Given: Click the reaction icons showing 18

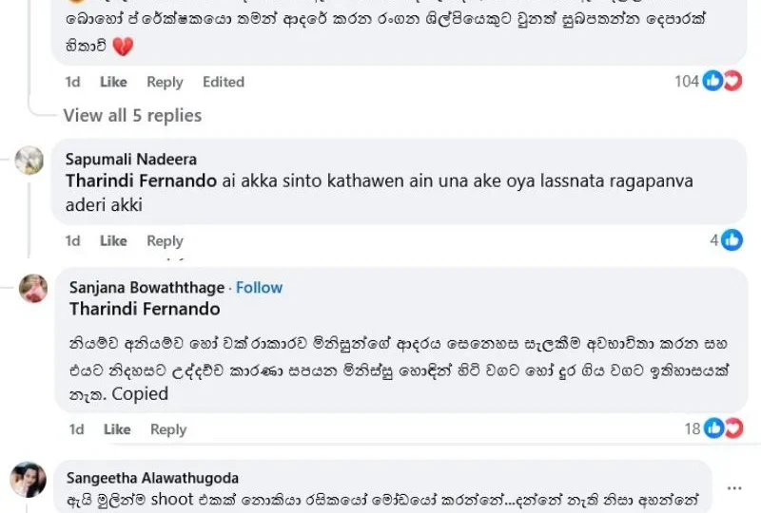Looking at the screenshot, I should click(x=722, y=428).
